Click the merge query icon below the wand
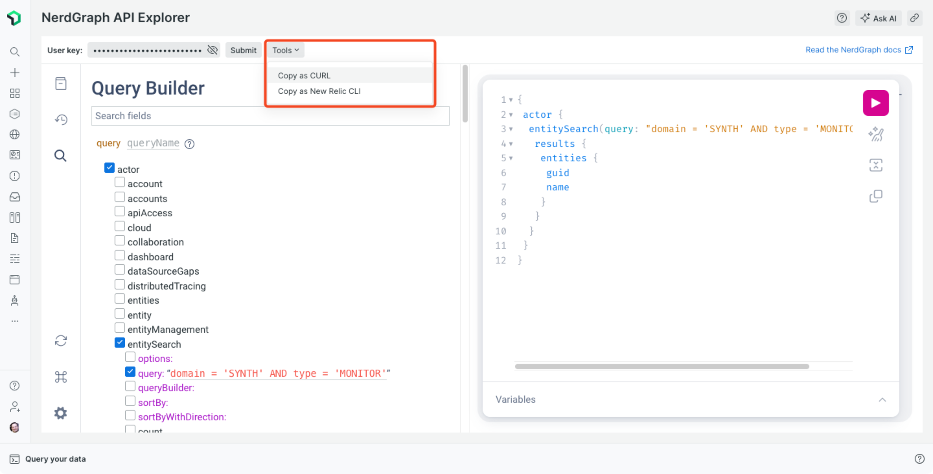 [x=876, y=165]
